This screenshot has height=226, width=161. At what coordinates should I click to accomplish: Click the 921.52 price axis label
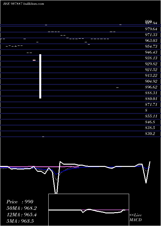tap(151, 70)
